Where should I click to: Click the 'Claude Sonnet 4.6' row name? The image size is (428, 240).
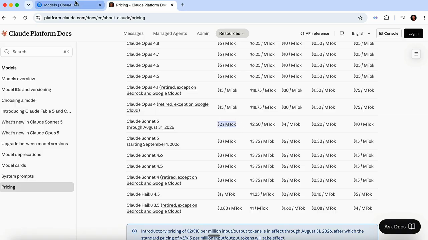click(144, 155)
